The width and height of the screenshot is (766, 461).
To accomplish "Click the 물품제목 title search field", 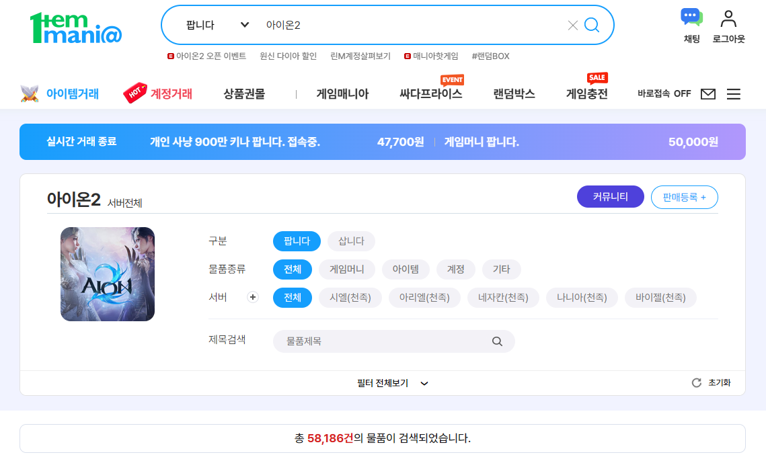I will pyautogui.click(x=393, y=341).
